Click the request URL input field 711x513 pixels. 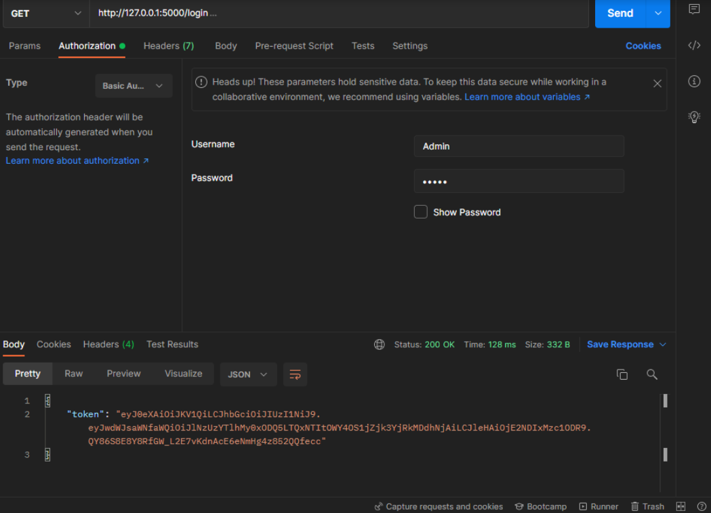tap(339, 13)
